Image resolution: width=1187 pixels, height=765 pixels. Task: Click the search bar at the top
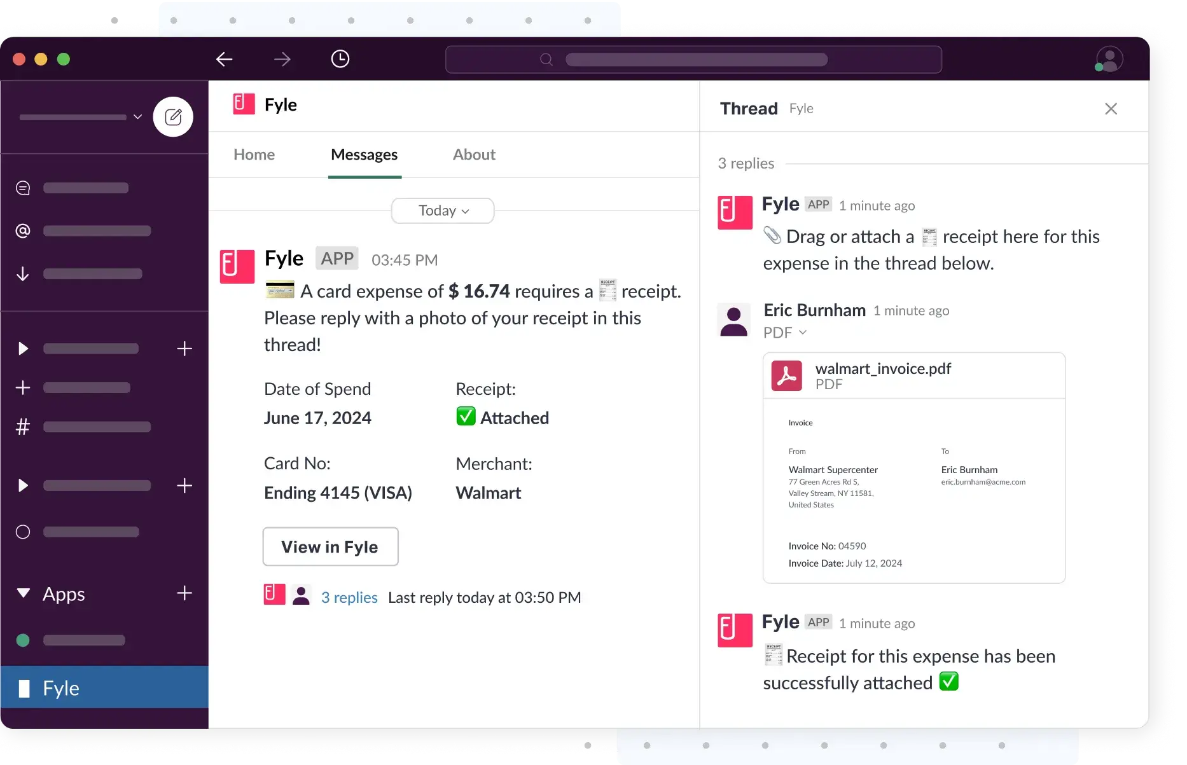[693, 59]
